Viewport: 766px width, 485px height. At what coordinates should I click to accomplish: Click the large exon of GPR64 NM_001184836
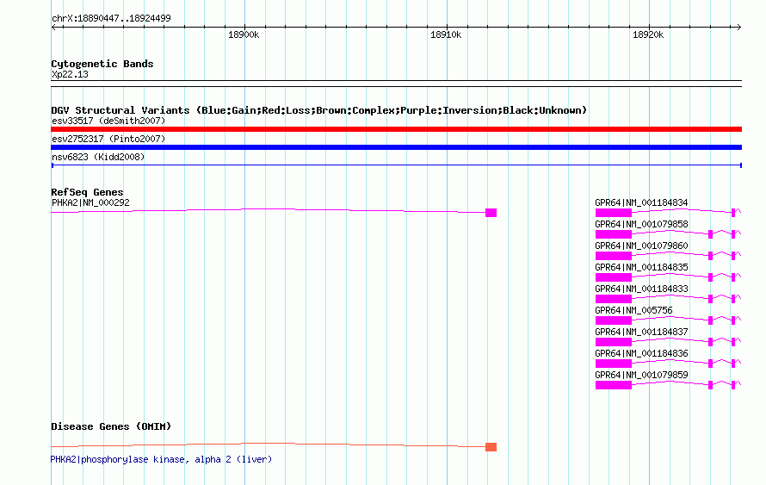[614, 364]
